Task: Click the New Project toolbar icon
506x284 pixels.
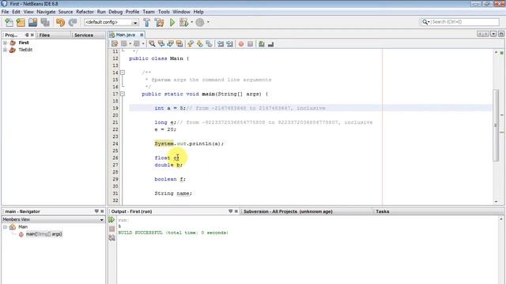Action: [21, 22]
